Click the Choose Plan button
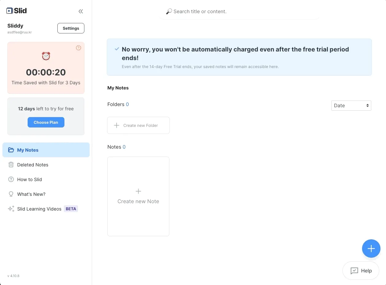This screenshot has height=285, width=386. pyautogui.click(x=46, y=122)
